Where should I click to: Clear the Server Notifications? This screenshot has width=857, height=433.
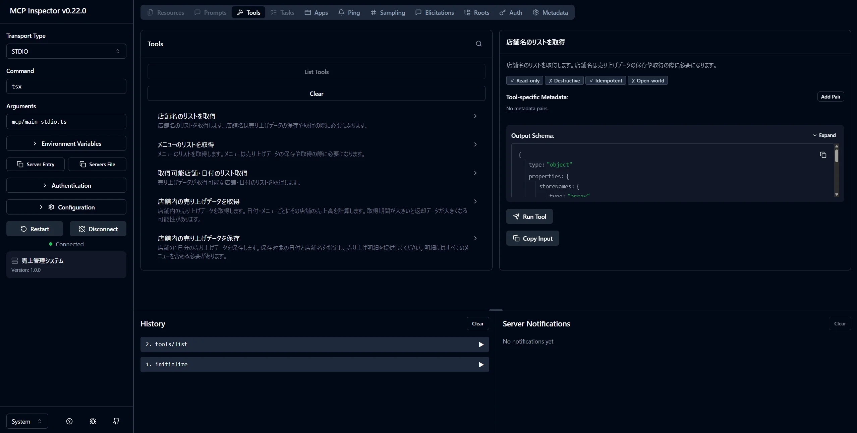click(x=840, y=324)
